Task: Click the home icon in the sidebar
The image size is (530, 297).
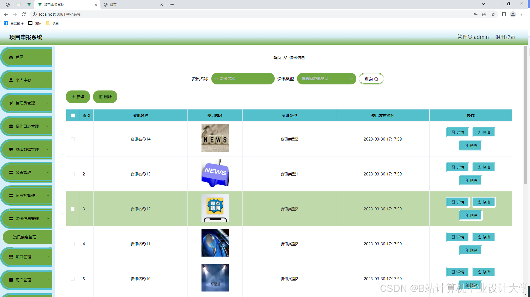Action: 11,57
